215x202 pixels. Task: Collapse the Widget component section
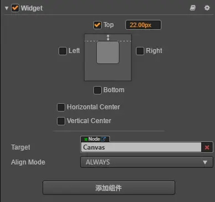(x=7, y=8)
